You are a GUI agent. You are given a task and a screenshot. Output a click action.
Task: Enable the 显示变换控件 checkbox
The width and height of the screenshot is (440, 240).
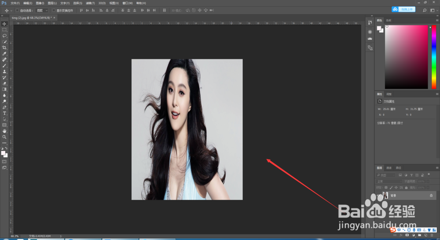(x=54, y=11)
